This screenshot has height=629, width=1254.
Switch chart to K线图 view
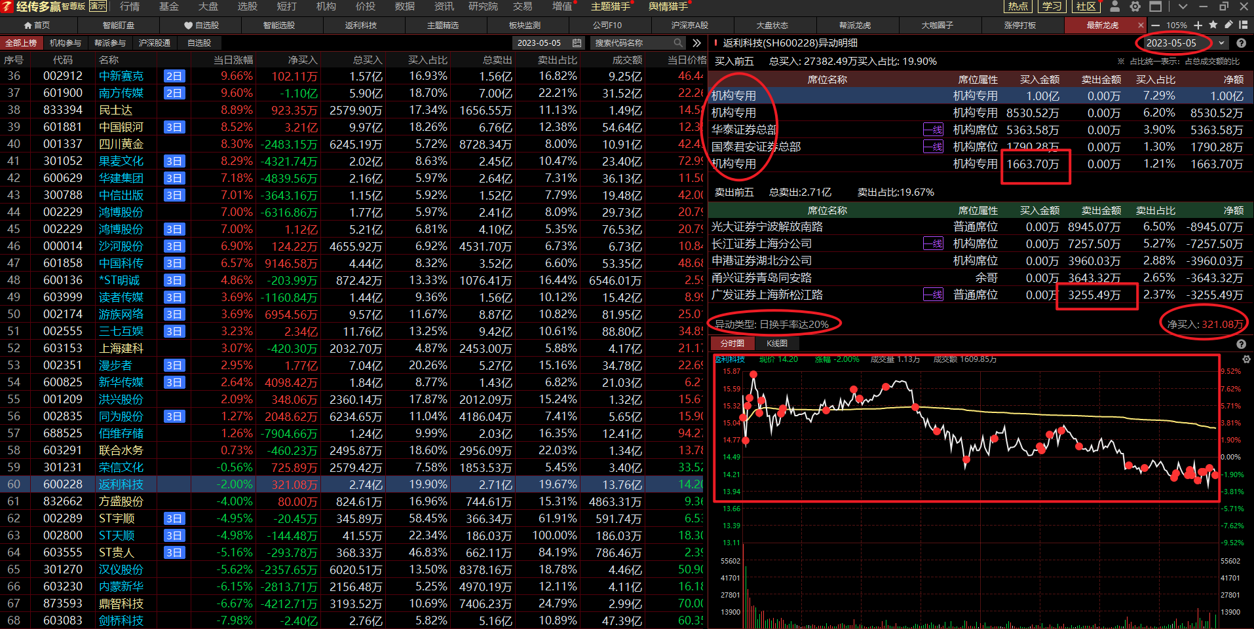[777, 344]
